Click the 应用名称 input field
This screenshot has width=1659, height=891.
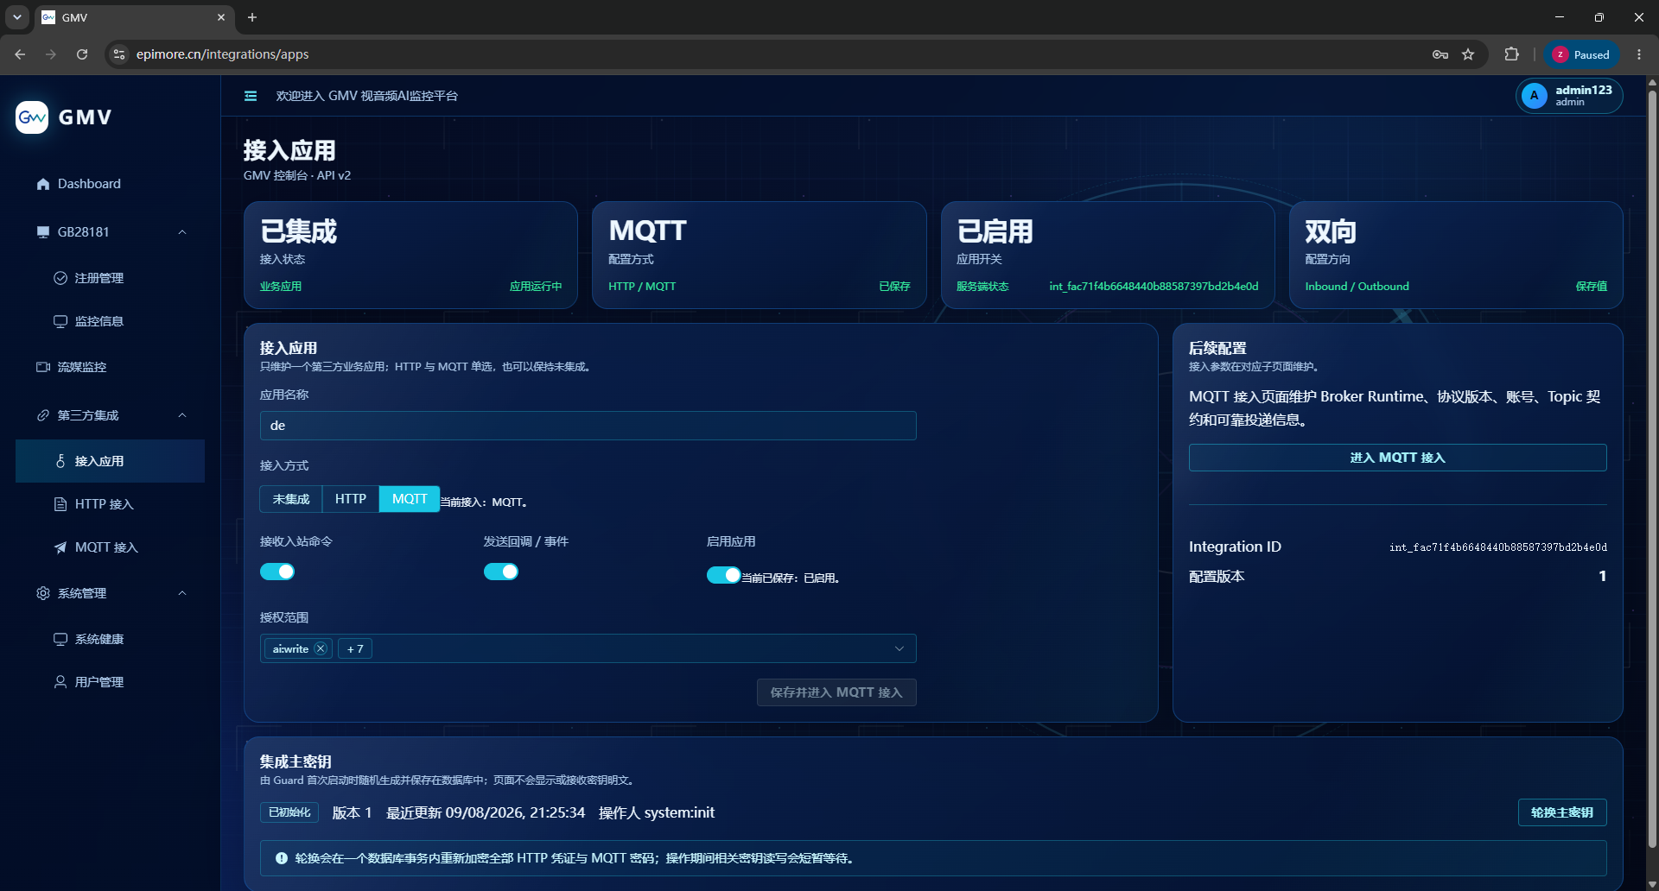click(588, 426)
